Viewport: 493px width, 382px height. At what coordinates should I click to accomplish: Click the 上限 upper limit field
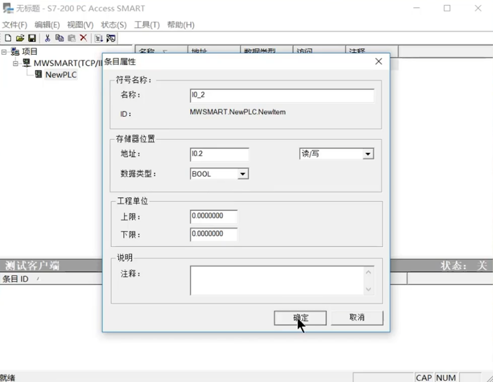click(213, 216)
